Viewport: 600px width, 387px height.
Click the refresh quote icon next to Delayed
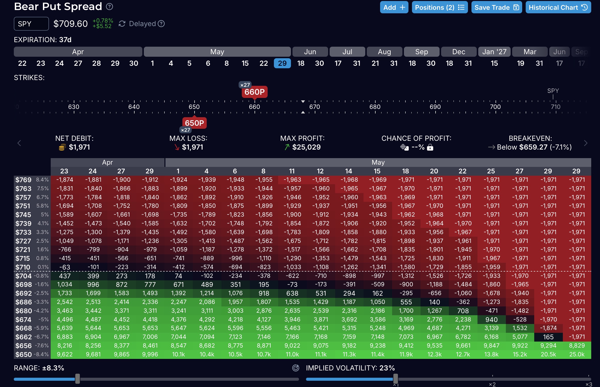[122, 24]
